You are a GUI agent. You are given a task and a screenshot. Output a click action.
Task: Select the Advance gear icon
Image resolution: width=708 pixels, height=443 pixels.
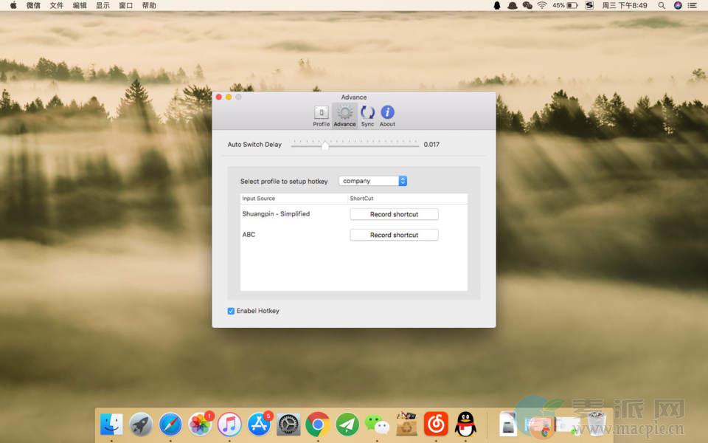click(x=344, y=113)
